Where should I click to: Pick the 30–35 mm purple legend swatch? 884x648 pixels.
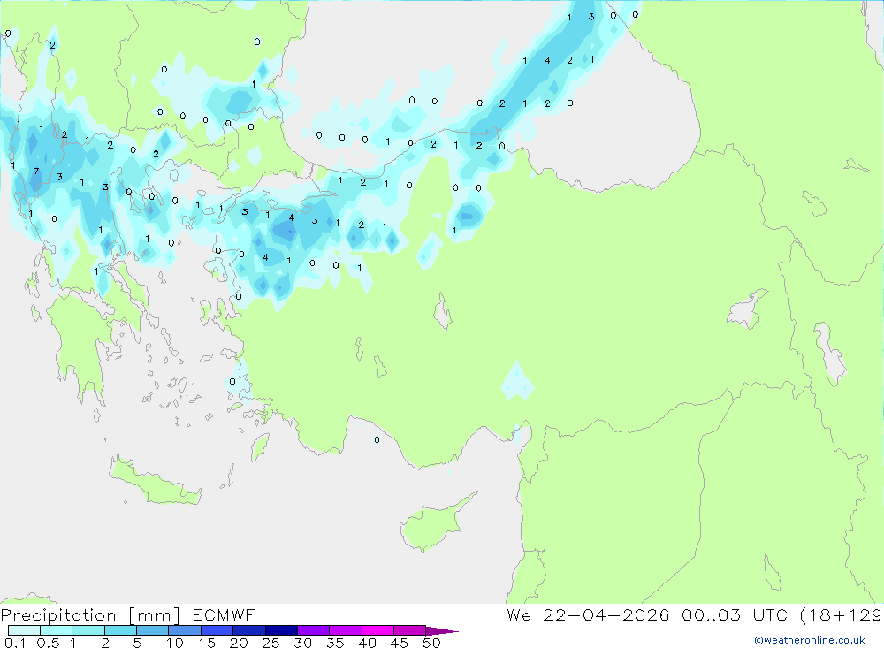click(313, 630)
